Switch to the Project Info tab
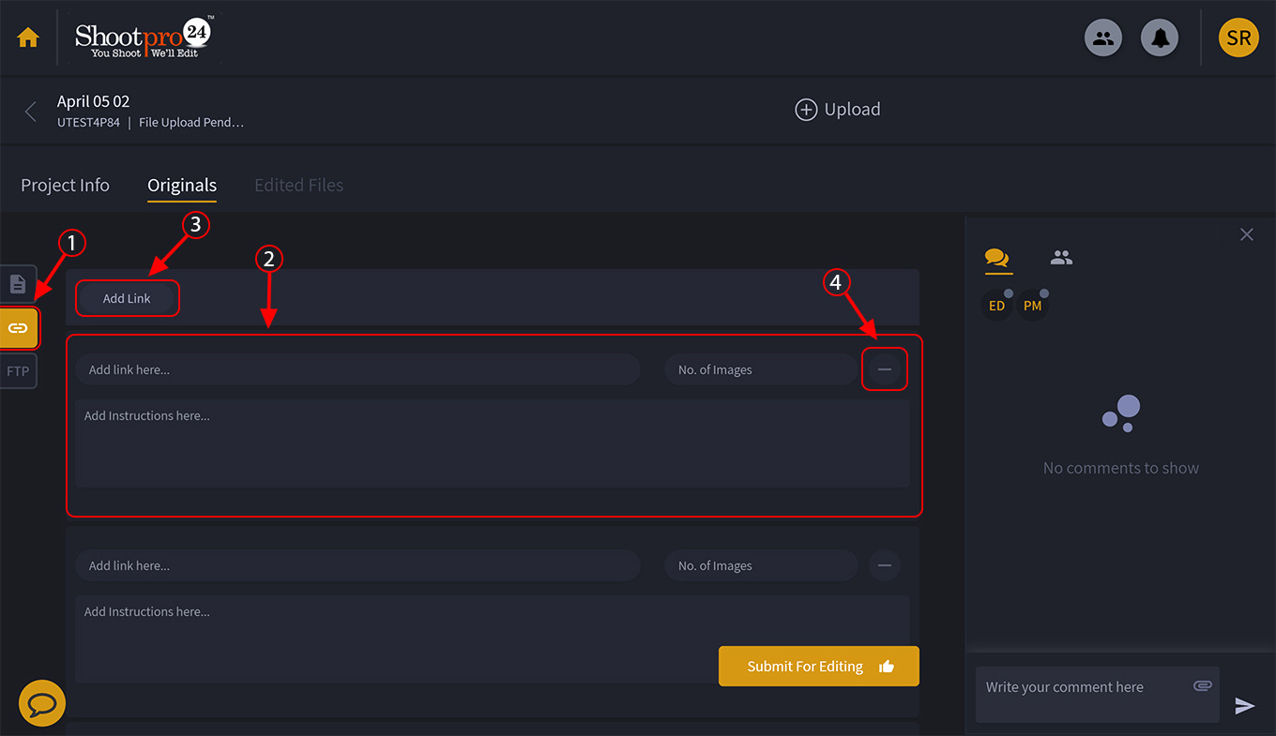 (65, 186)
